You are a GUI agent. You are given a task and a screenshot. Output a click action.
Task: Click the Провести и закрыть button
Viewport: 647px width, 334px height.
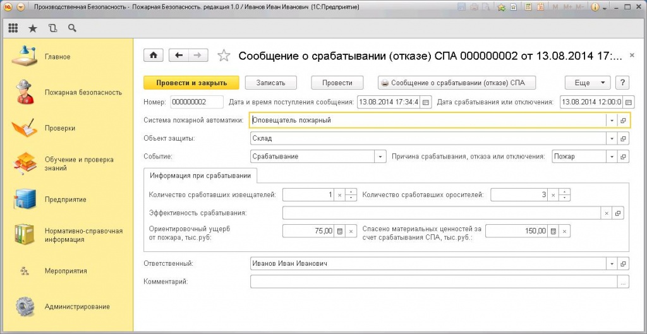tap(190, 83)
